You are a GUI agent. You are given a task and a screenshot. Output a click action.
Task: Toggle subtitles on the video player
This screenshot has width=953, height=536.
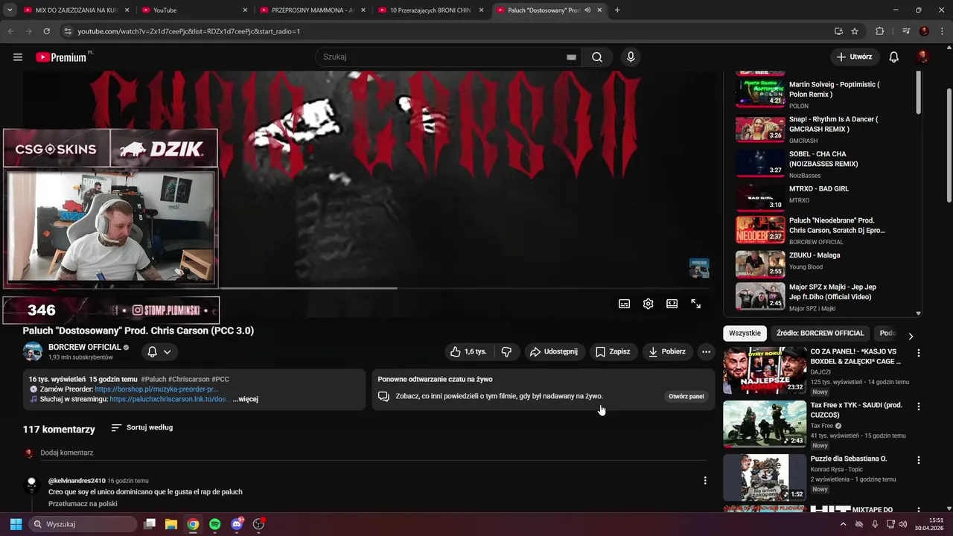coord(624,304)
